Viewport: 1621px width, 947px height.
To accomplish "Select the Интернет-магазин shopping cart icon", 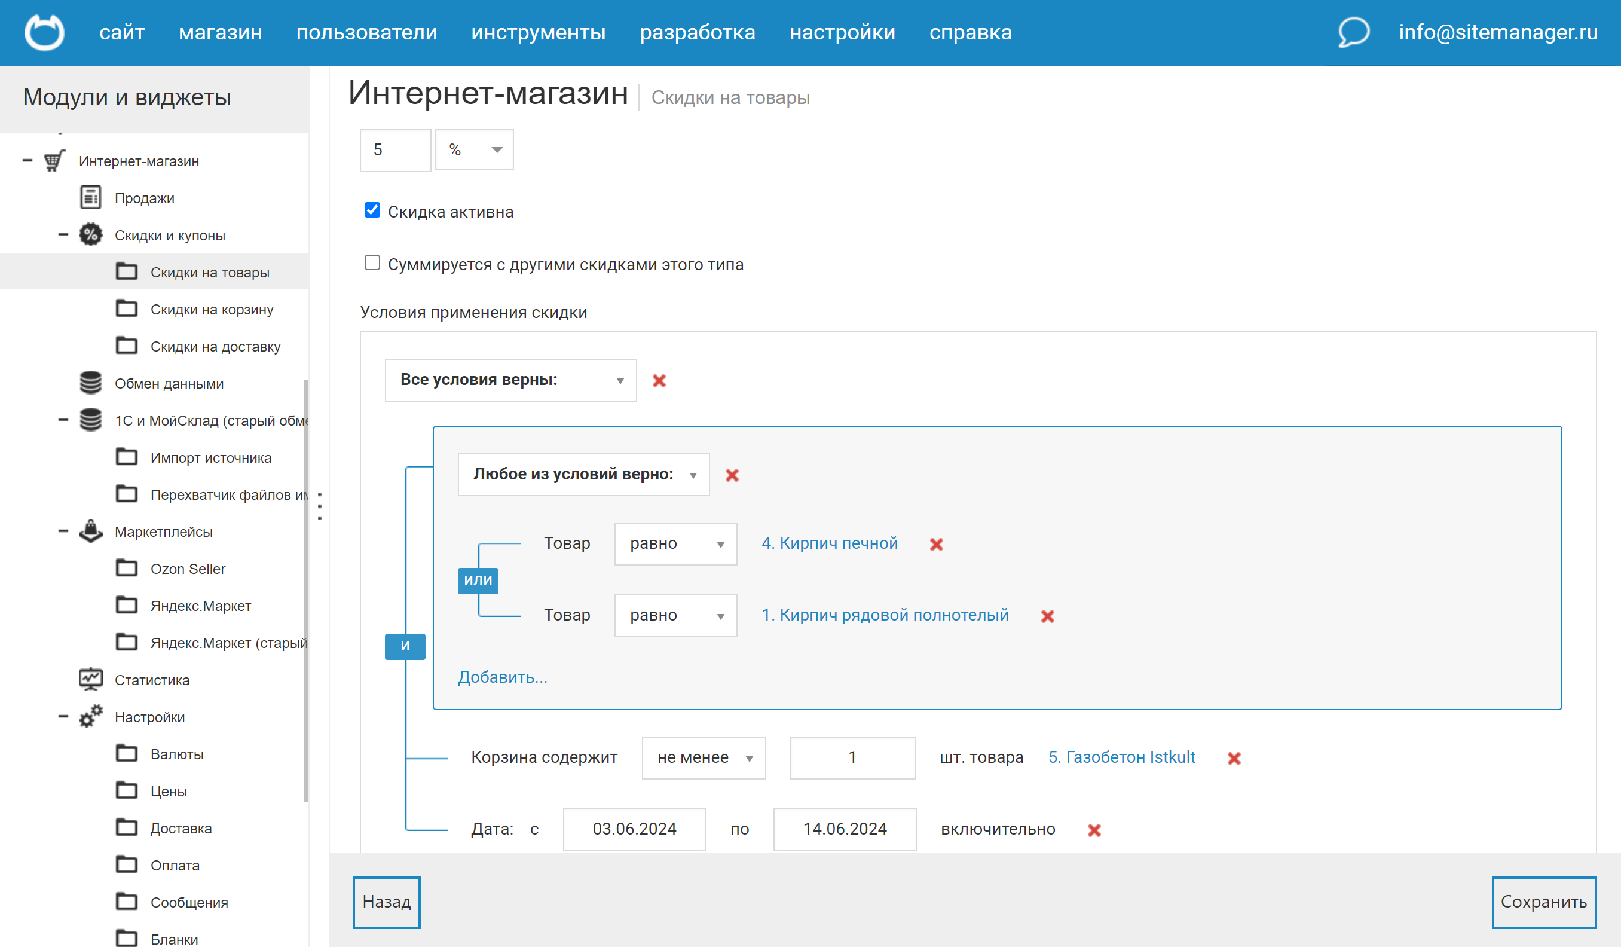I will point(54,161).
